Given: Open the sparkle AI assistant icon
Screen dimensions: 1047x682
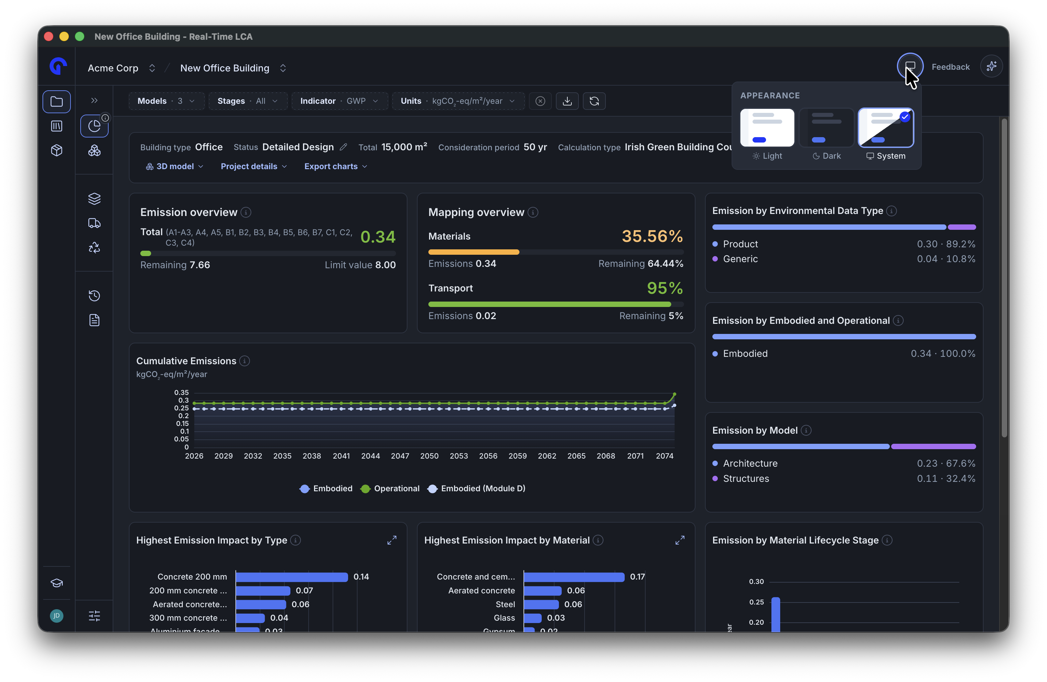Looking at the screenshot, I should click(991, 66).
